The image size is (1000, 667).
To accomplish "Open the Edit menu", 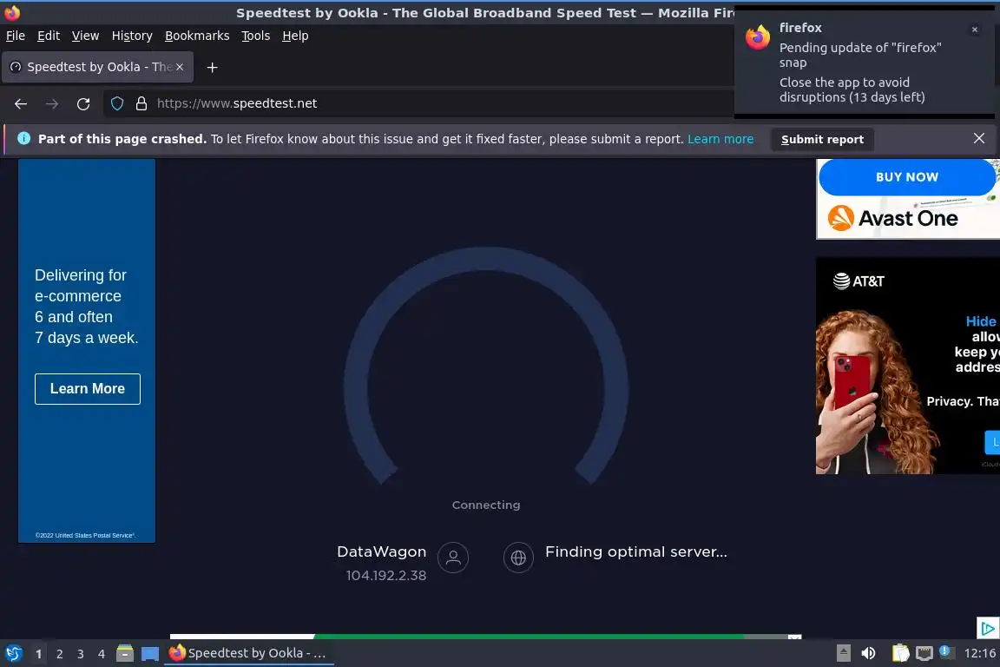I will (x=49, y=36).
